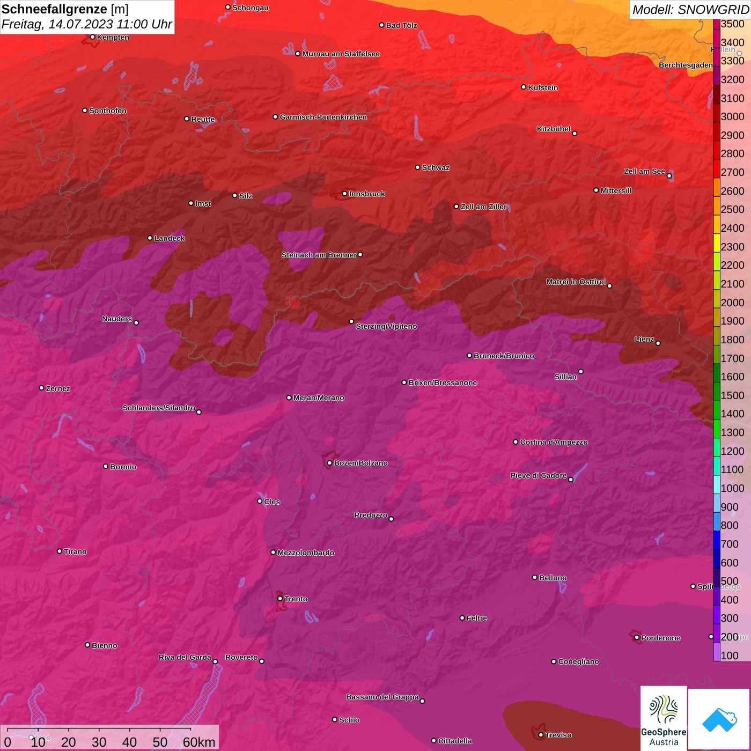Click the Schwaz marker dot

417,167
